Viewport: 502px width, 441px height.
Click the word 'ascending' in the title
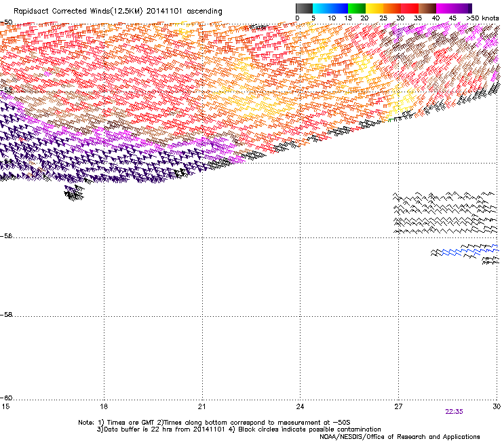click(204, 12)
